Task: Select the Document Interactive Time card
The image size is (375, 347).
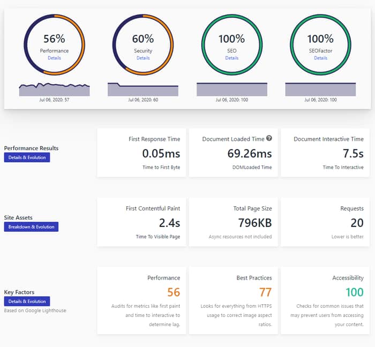Action: [325, 153]
